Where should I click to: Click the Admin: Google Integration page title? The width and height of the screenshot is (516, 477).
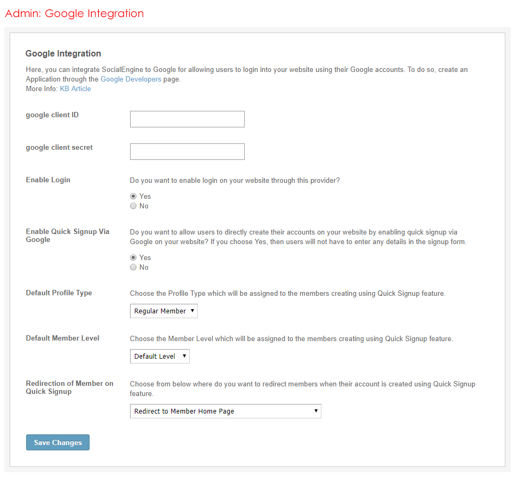74,13
